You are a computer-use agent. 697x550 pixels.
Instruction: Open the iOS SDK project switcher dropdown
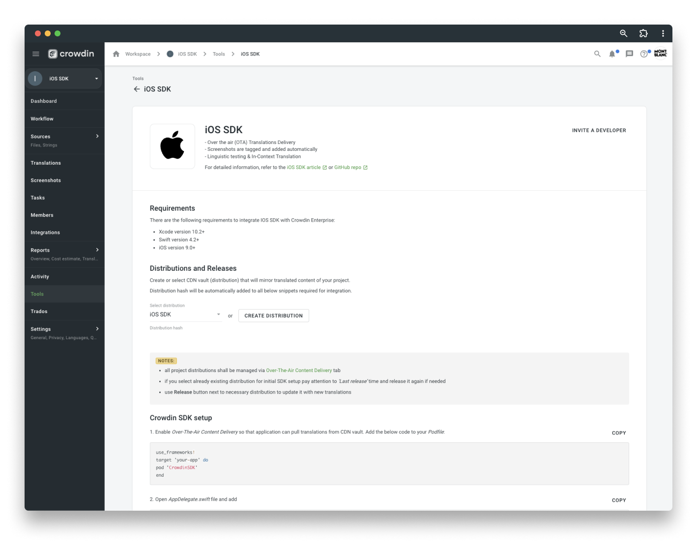click(x=64, y=79)
